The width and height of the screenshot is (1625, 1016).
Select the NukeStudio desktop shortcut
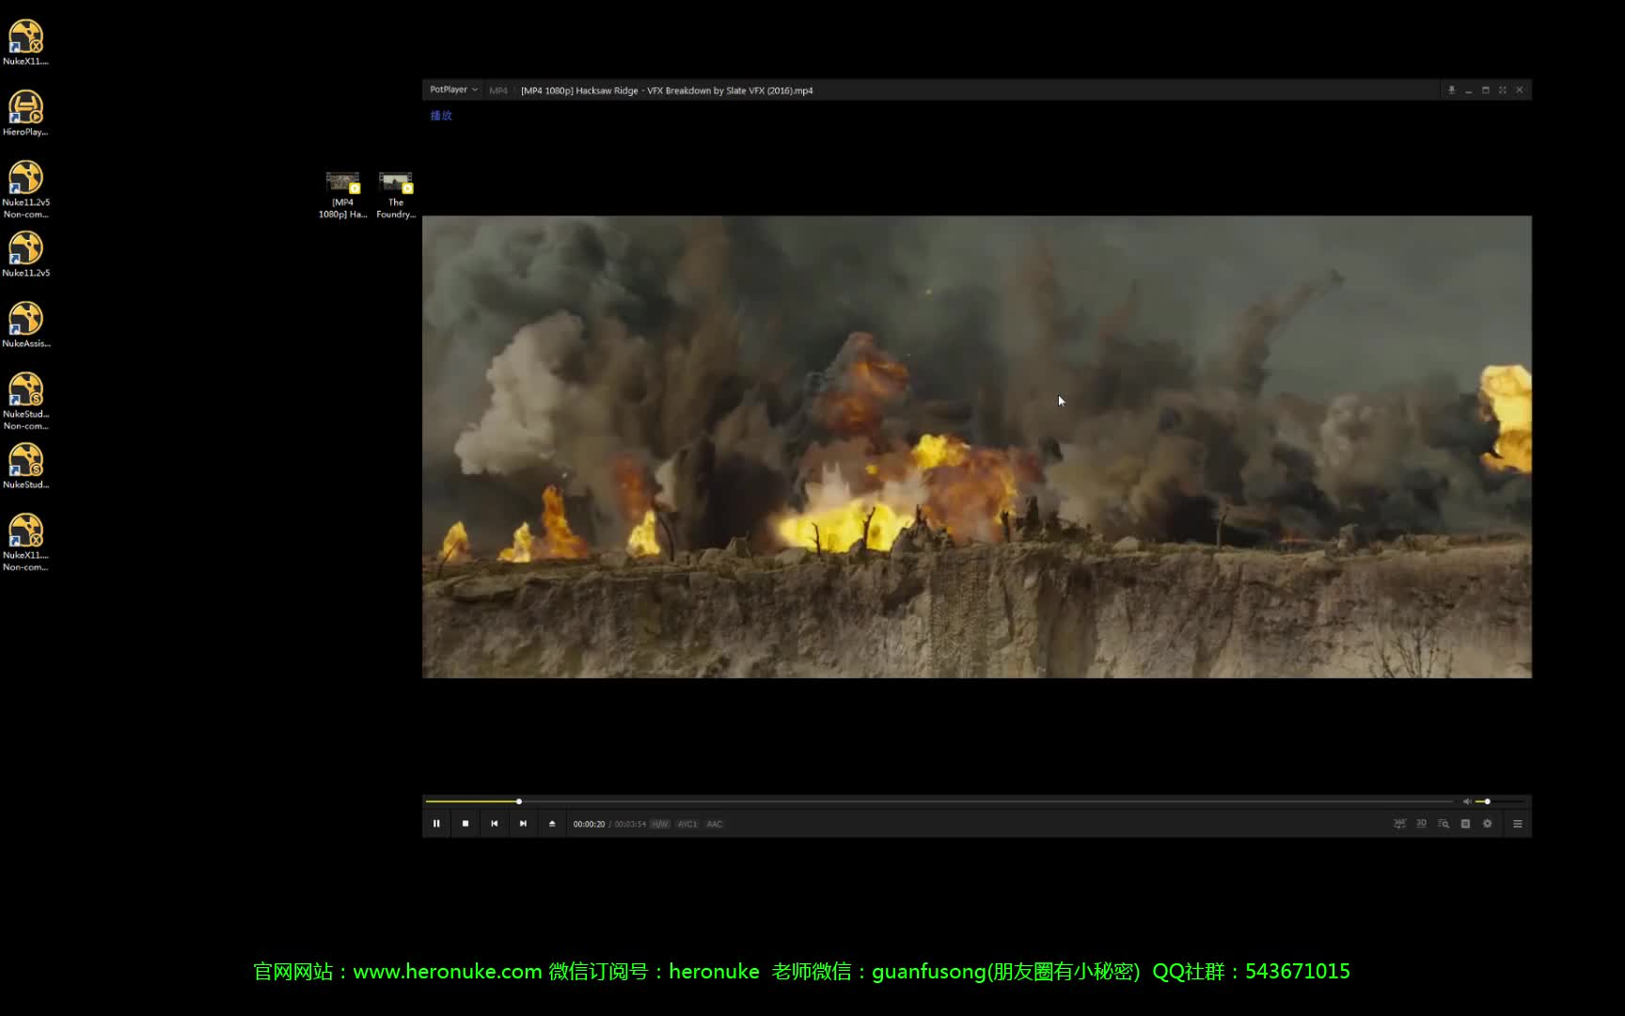coord(25,466)
